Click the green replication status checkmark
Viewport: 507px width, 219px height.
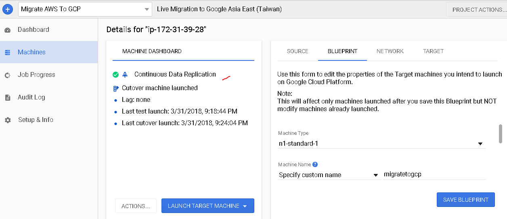click(x=115, y=74)
